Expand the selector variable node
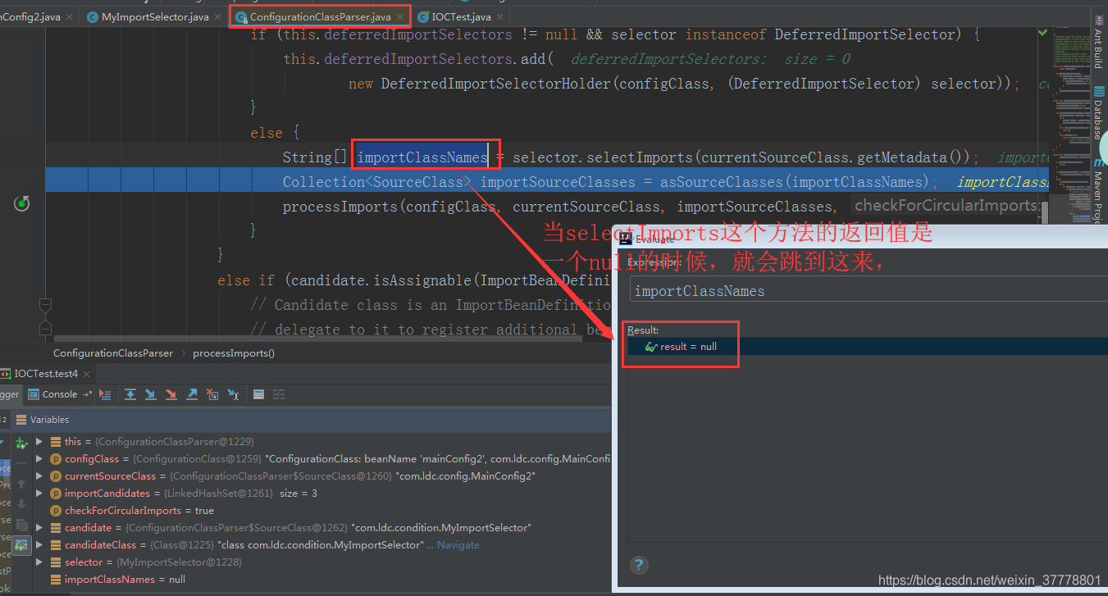Viewport: 1108px width, 596px height. 39,562
